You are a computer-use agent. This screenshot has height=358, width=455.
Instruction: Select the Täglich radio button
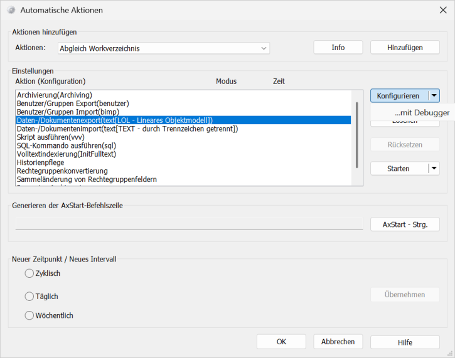29,296
